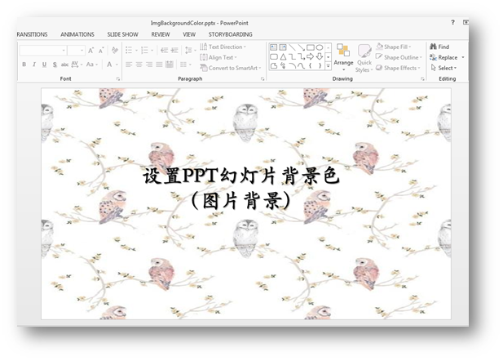
Task: Select Triangle shape
Action: [283, 57]
